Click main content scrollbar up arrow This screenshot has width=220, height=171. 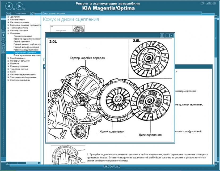pyautogui.click(x=216, y=17)
